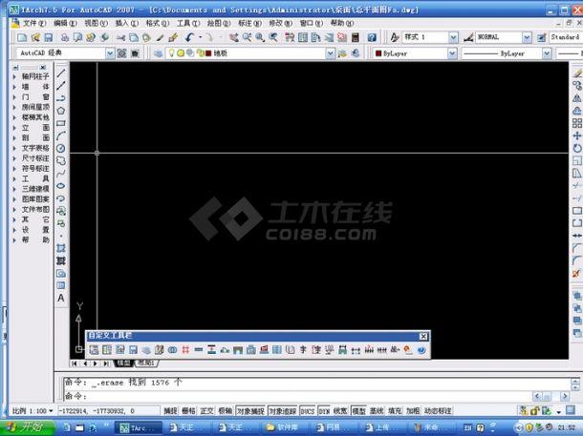
Task: Select the Polygon draw tool
Action: [61, 111]
